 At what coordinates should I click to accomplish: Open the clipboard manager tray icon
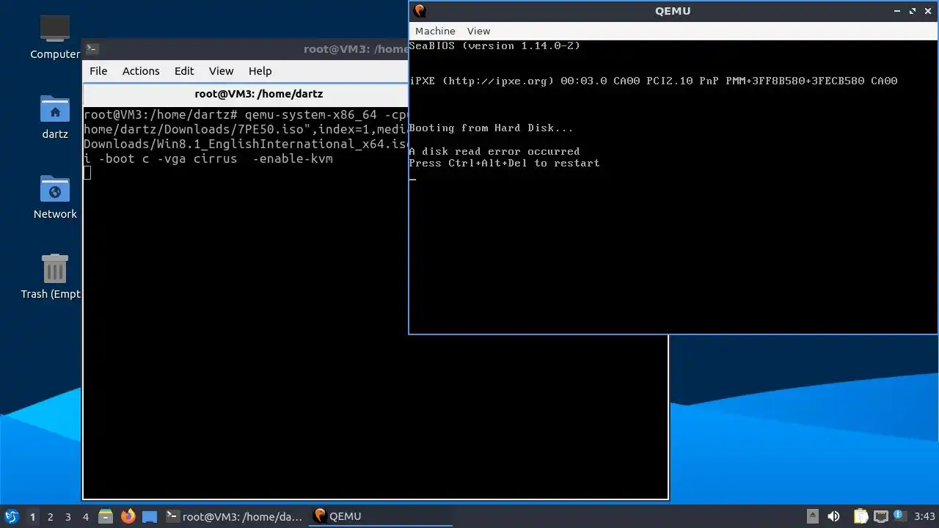click(x=861, y=516)
